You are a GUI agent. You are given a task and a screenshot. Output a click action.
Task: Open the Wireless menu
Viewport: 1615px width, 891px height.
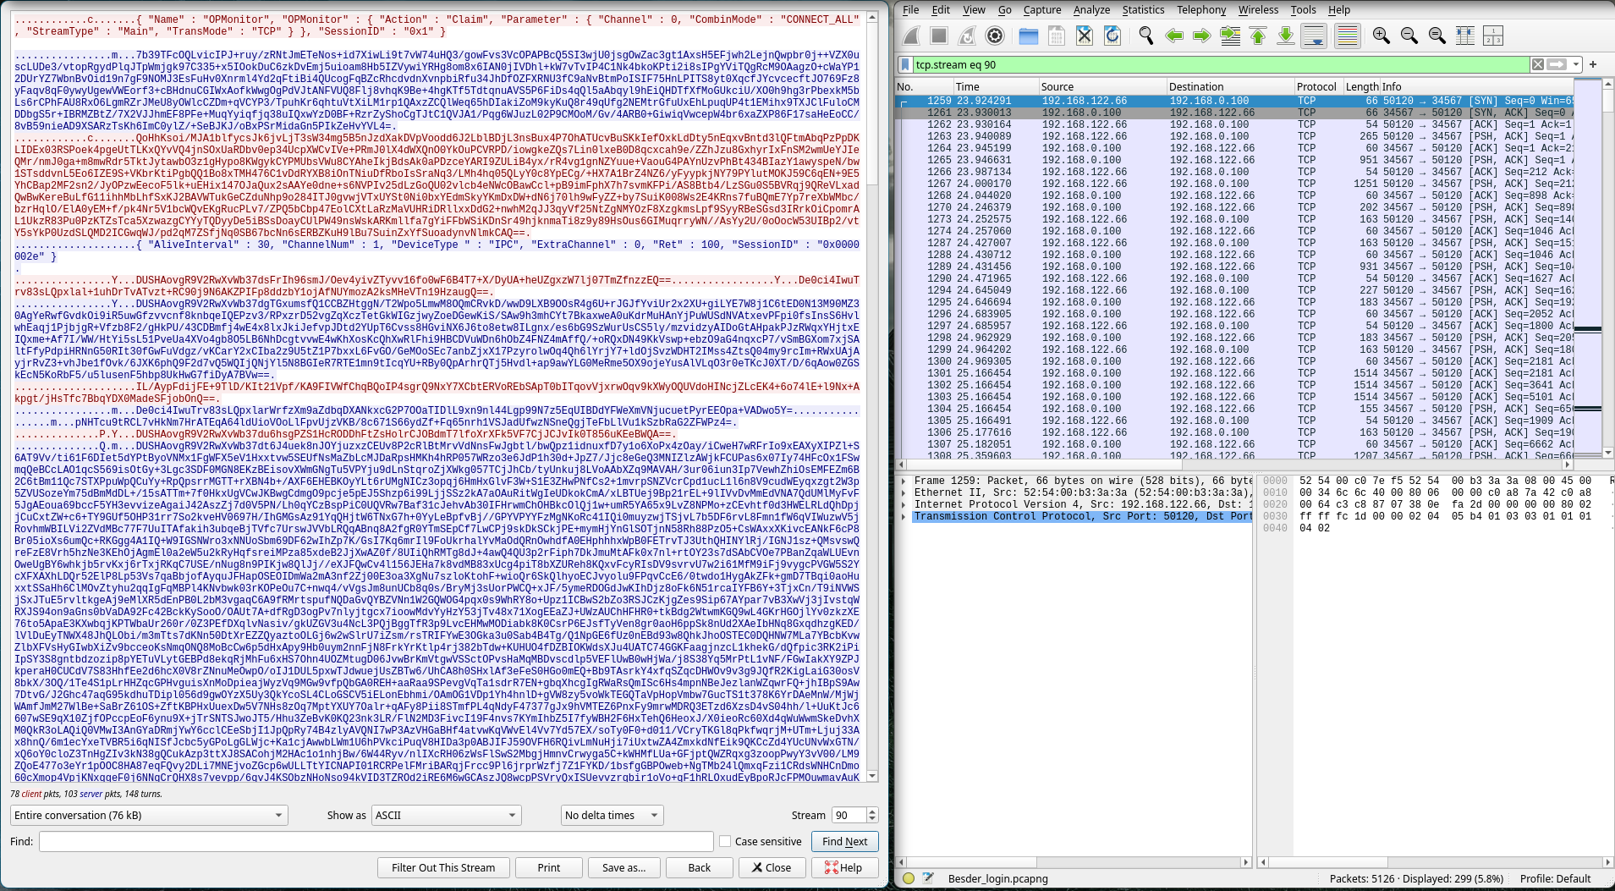pos(1259,9)
